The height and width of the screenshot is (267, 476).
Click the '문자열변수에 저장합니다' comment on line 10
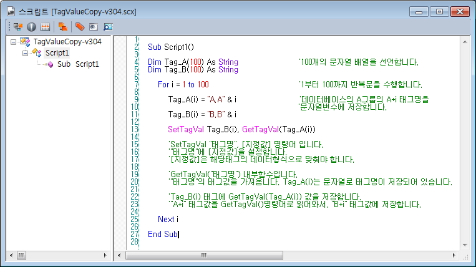(x=342, y=107)
